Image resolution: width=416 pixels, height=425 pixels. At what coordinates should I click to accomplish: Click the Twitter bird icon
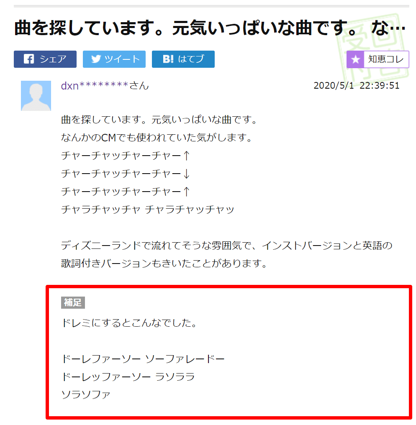tap(96, 59)
